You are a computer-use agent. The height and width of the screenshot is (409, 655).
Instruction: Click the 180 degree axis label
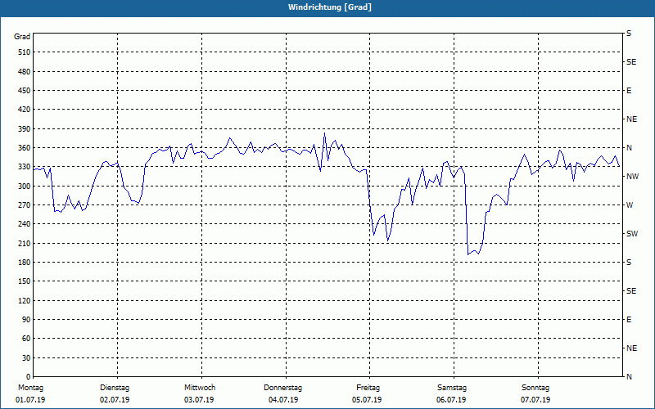[x=24, y=263]
